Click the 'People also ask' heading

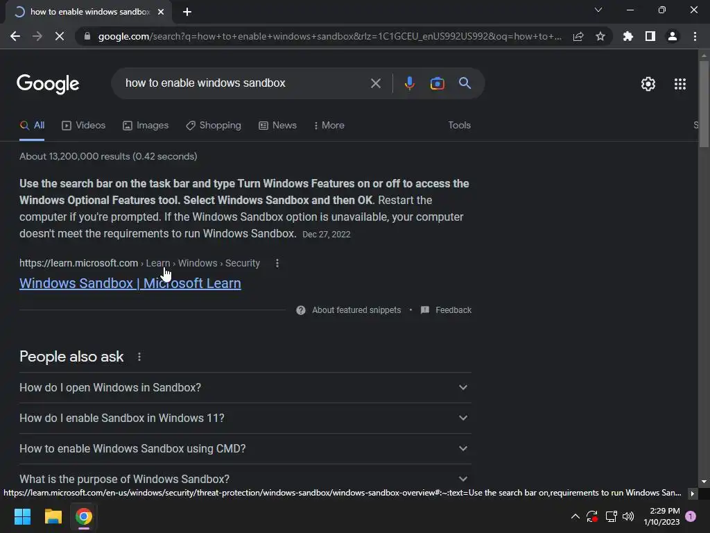tap(71, 357)
